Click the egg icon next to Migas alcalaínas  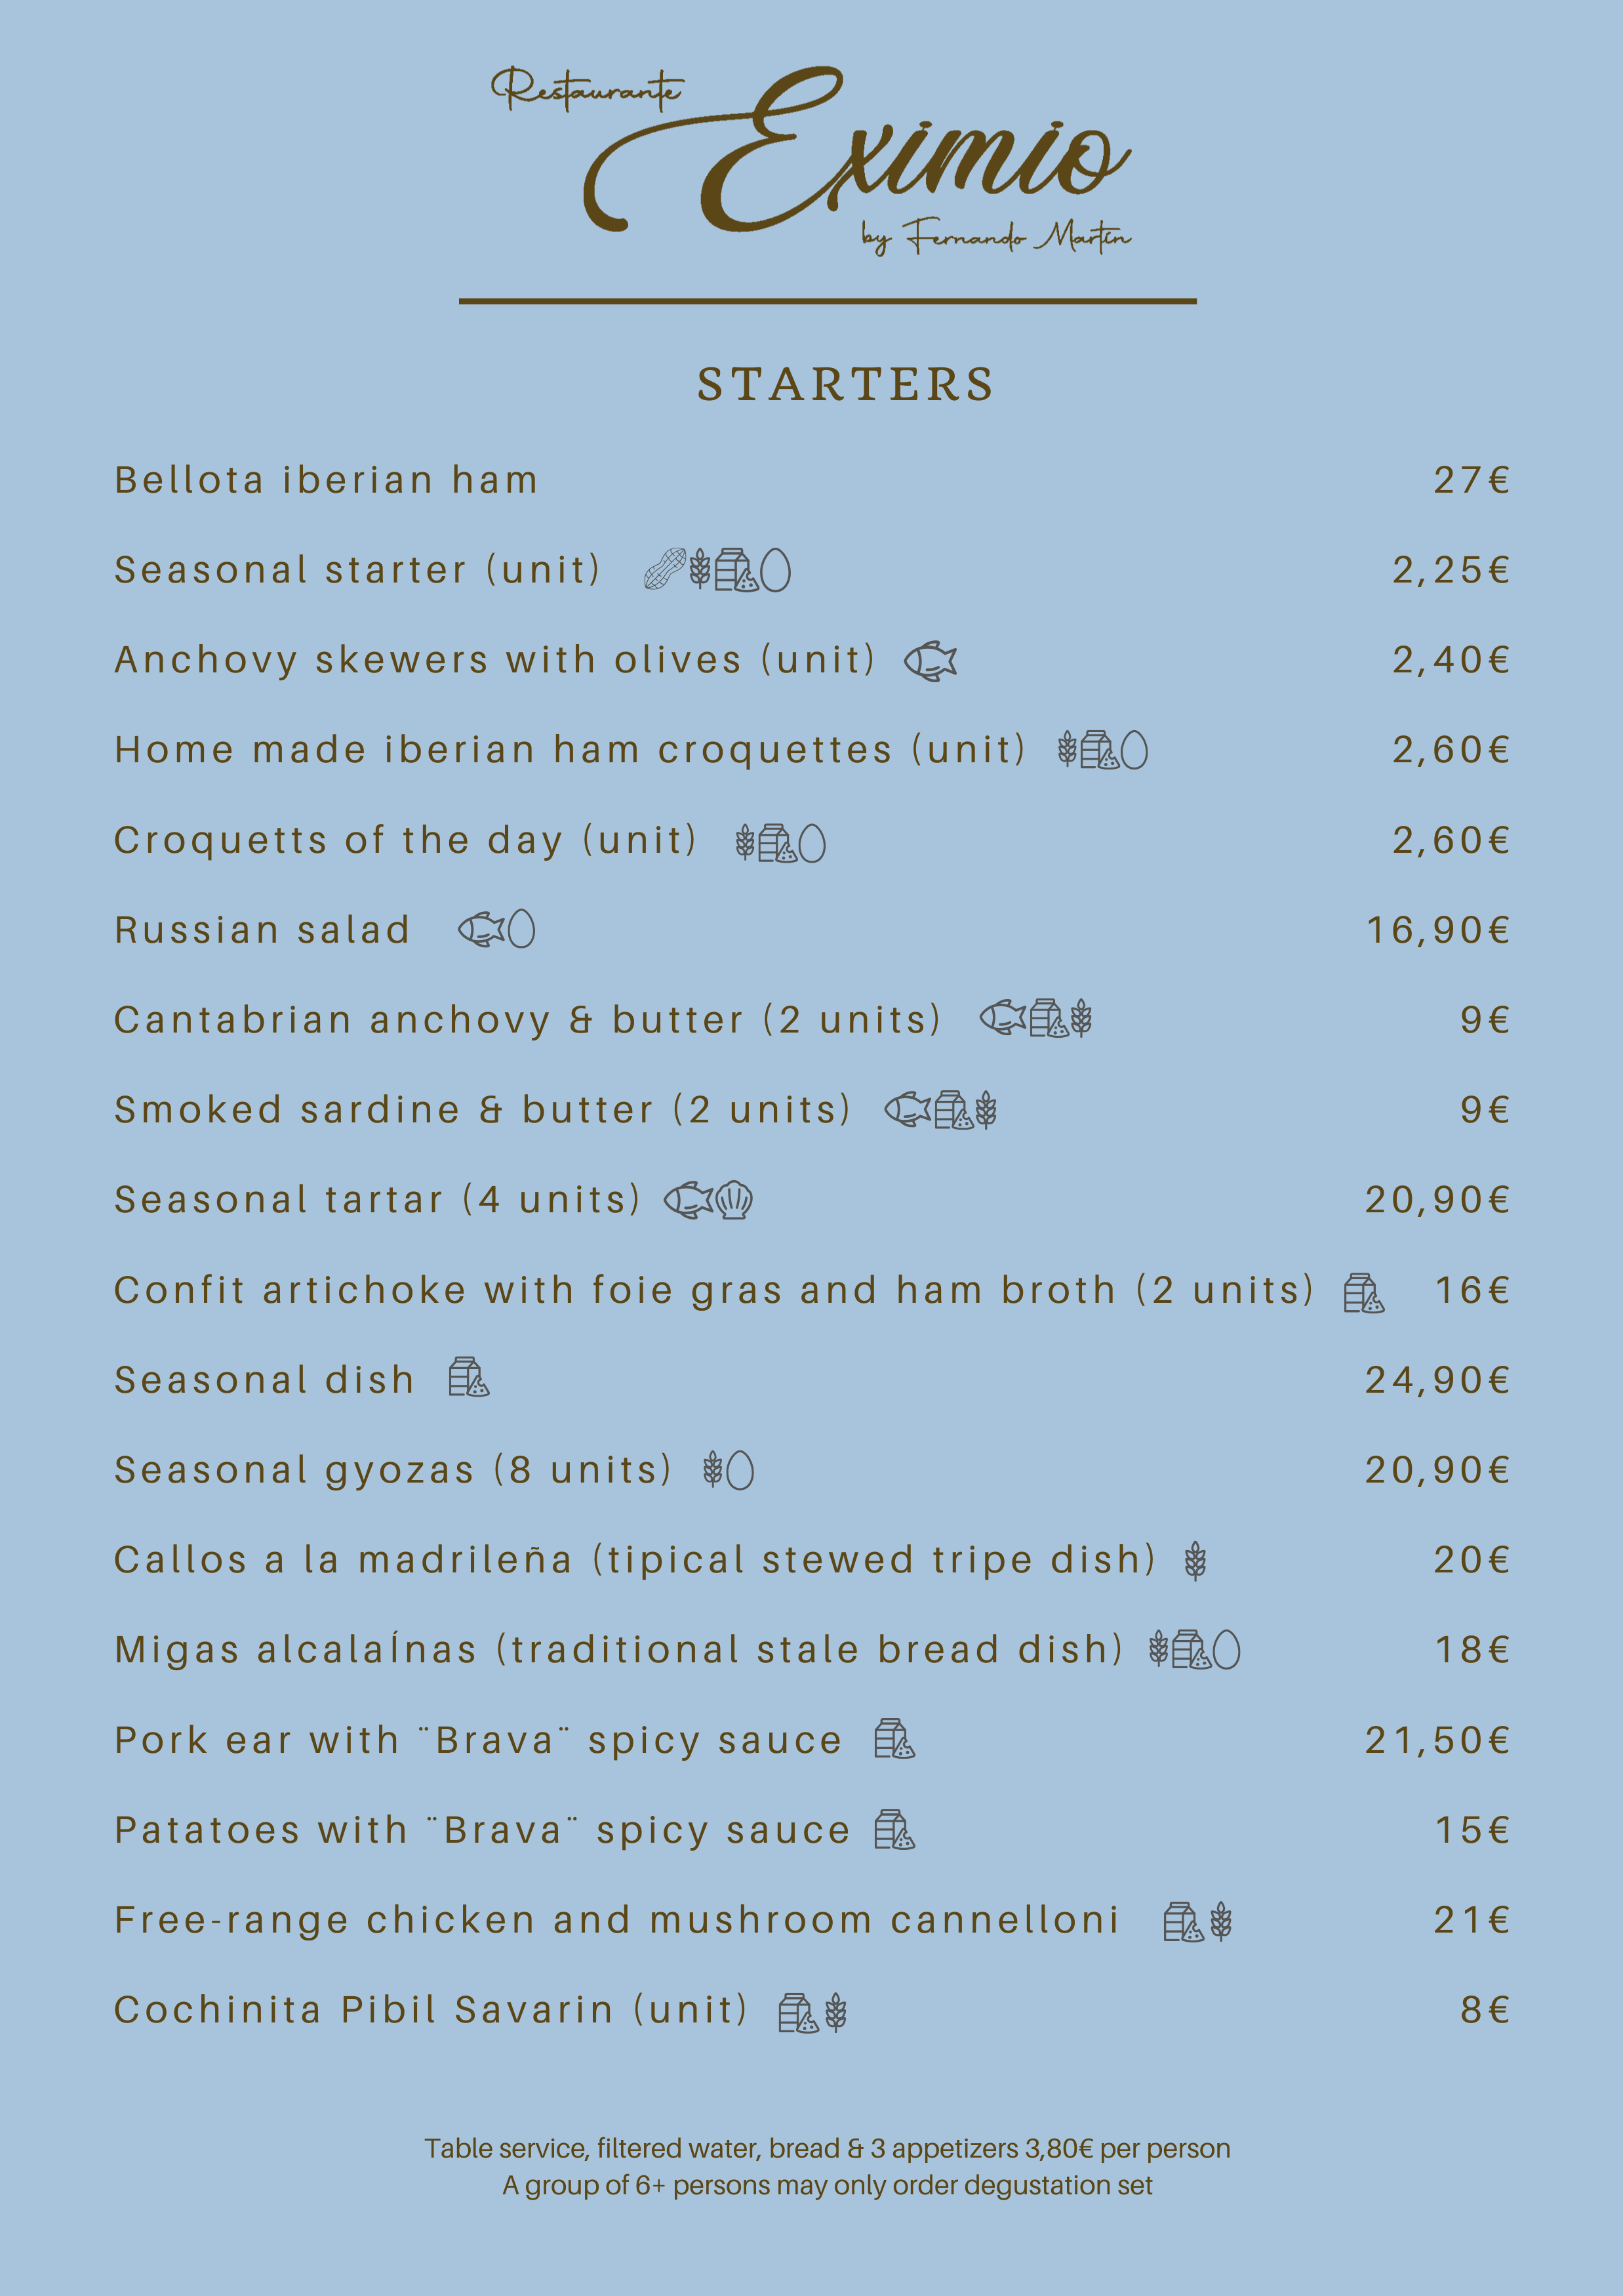[x=1227, y=1650]
